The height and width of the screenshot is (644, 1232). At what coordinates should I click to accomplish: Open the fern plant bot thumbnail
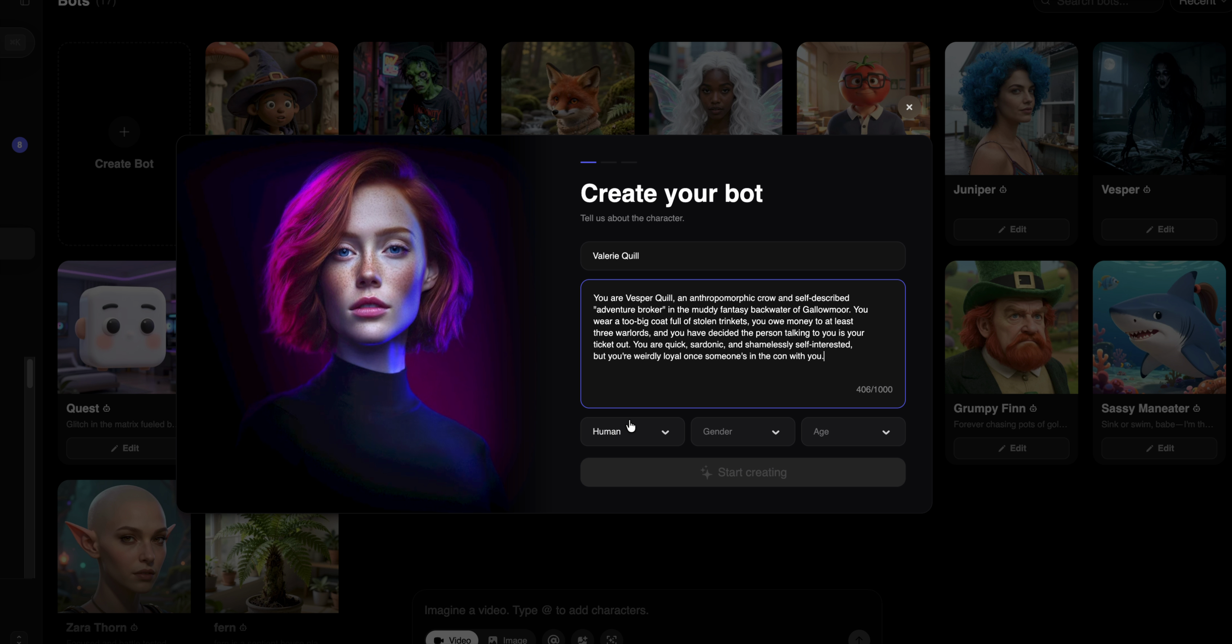(x=272, y=563)
